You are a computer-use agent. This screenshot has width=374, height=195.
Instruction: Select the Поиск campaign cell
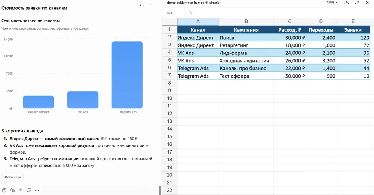[246, 38]
